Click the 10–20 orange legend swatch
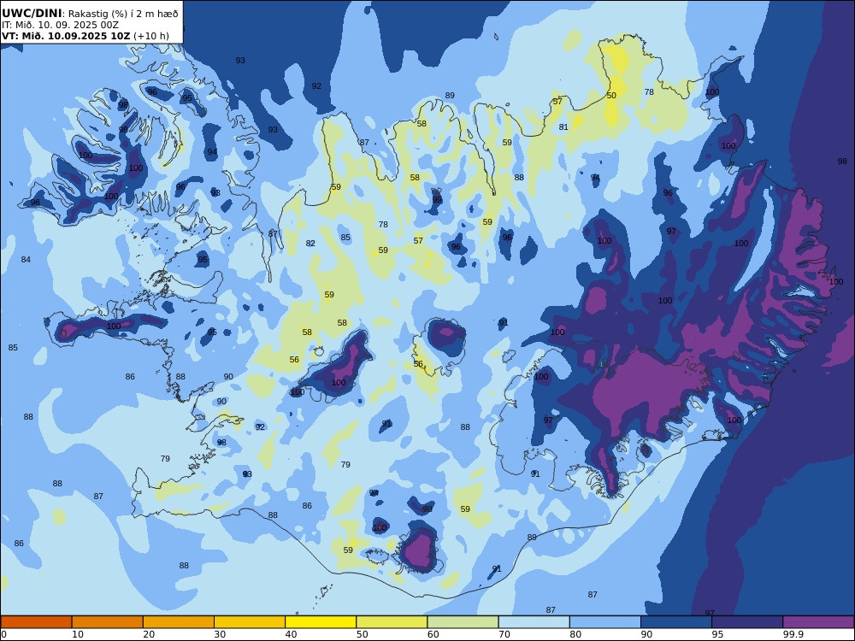The width and height of the screenshot is (855, 641). 108,622
